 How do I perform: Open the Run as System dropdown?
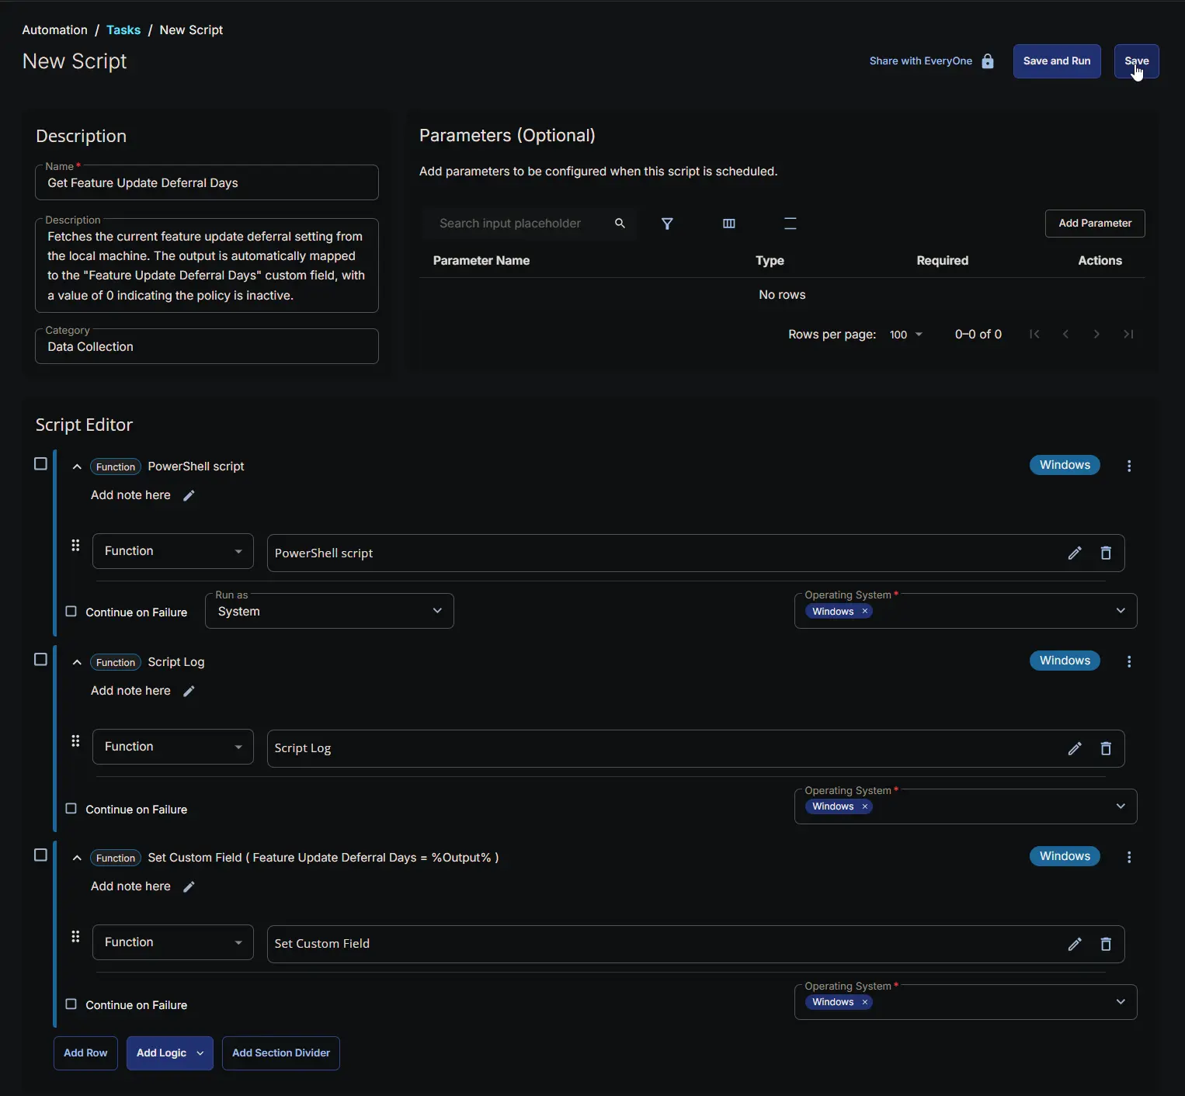[x=329, y=612]
